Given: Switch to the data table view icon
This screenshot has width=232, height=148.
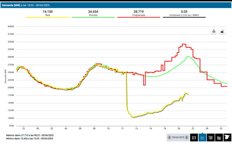Looking at the screenshot, I should click(x=211, y=138).
